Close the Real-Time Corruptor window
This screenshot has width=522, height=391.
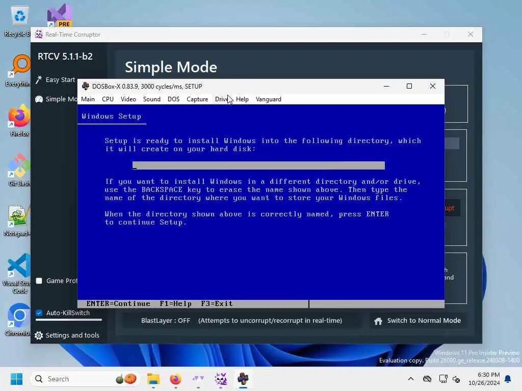471,34
